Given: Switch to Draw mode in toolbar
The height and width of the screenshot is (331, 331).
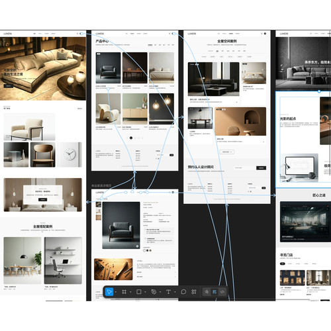Looking at the screenshot, I should 207,292.
